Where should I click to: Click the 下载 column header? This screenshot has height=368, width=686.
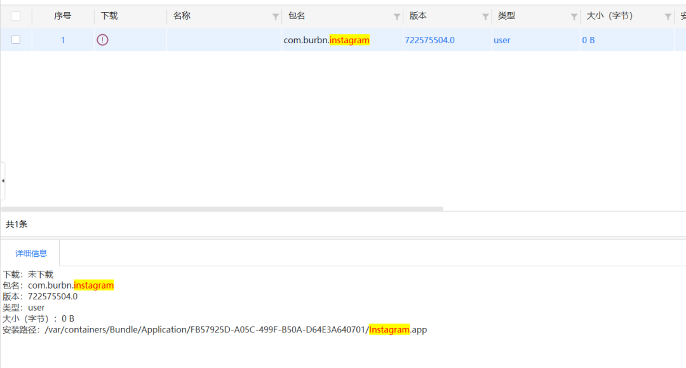click(109, 16)
